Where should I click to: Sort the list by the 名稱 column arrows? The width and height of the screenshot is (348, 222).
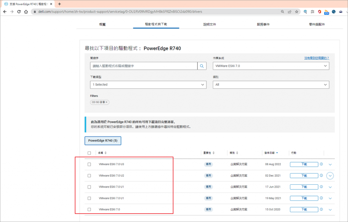pyautogui.click(x=106, y=153)
